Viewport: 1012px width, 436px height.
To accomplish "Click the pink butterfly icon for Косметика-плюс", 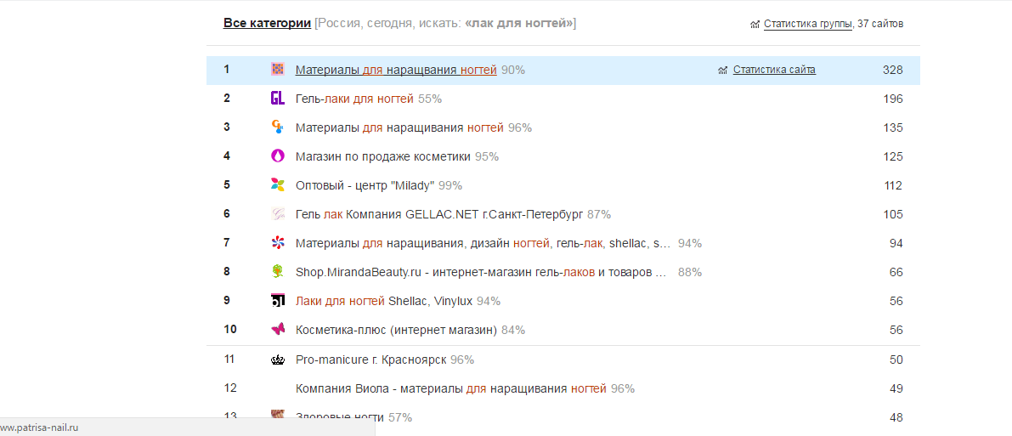I will pos(278,330).
